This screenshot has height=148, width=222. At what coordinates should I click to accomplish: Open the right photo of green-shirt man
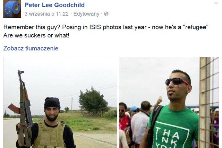169,103
